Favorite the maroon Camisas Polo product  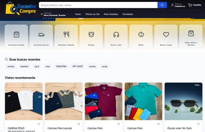(x=118, y=124)
